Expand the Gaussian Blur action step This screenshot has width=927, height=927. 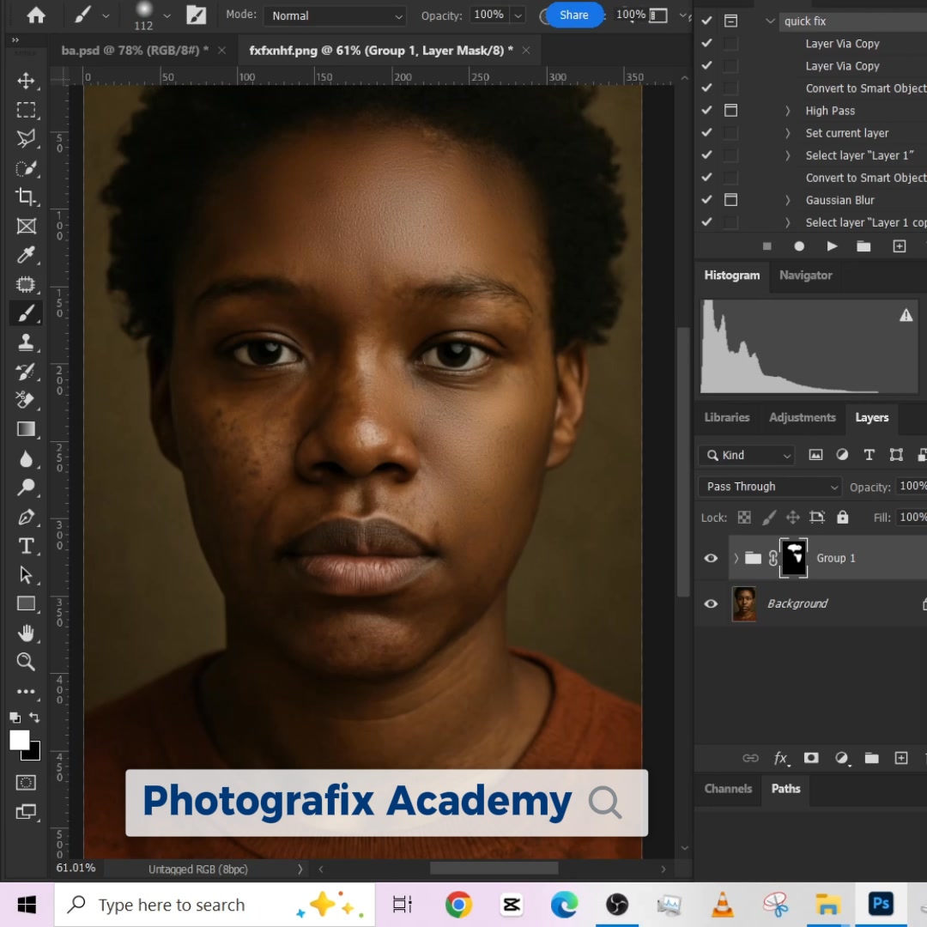point(787,200)
